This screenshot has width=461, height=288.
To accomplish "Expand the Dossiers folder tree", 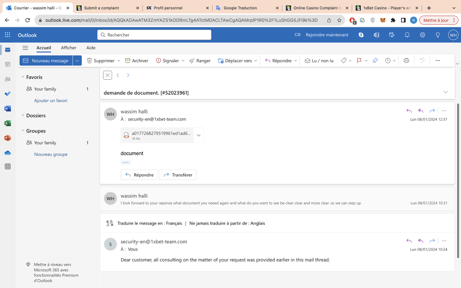I will click(x=23, y=115).
